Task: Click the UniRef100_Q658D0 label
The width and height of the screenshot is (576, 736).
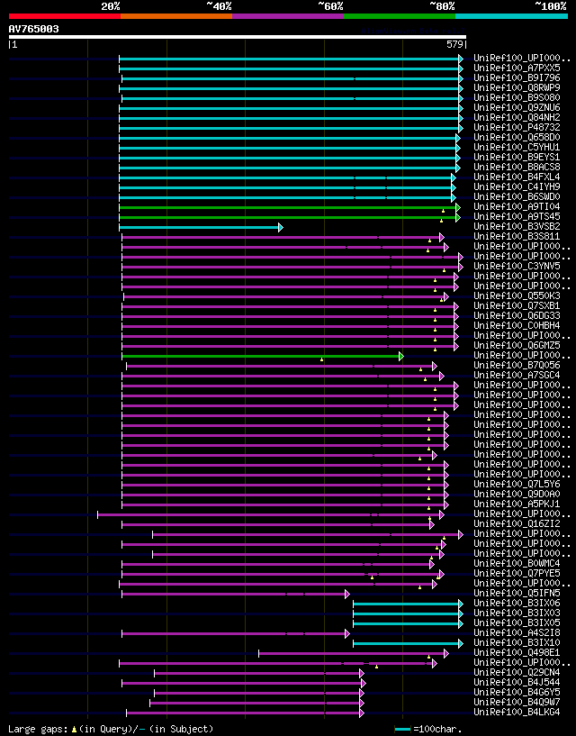Action: tap(517, 138)
